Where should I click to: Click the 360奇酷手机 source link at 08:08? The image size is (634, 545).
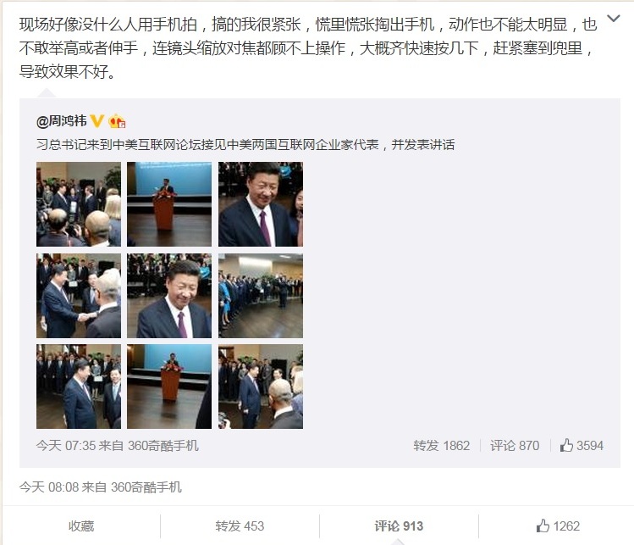coord(146,487)
